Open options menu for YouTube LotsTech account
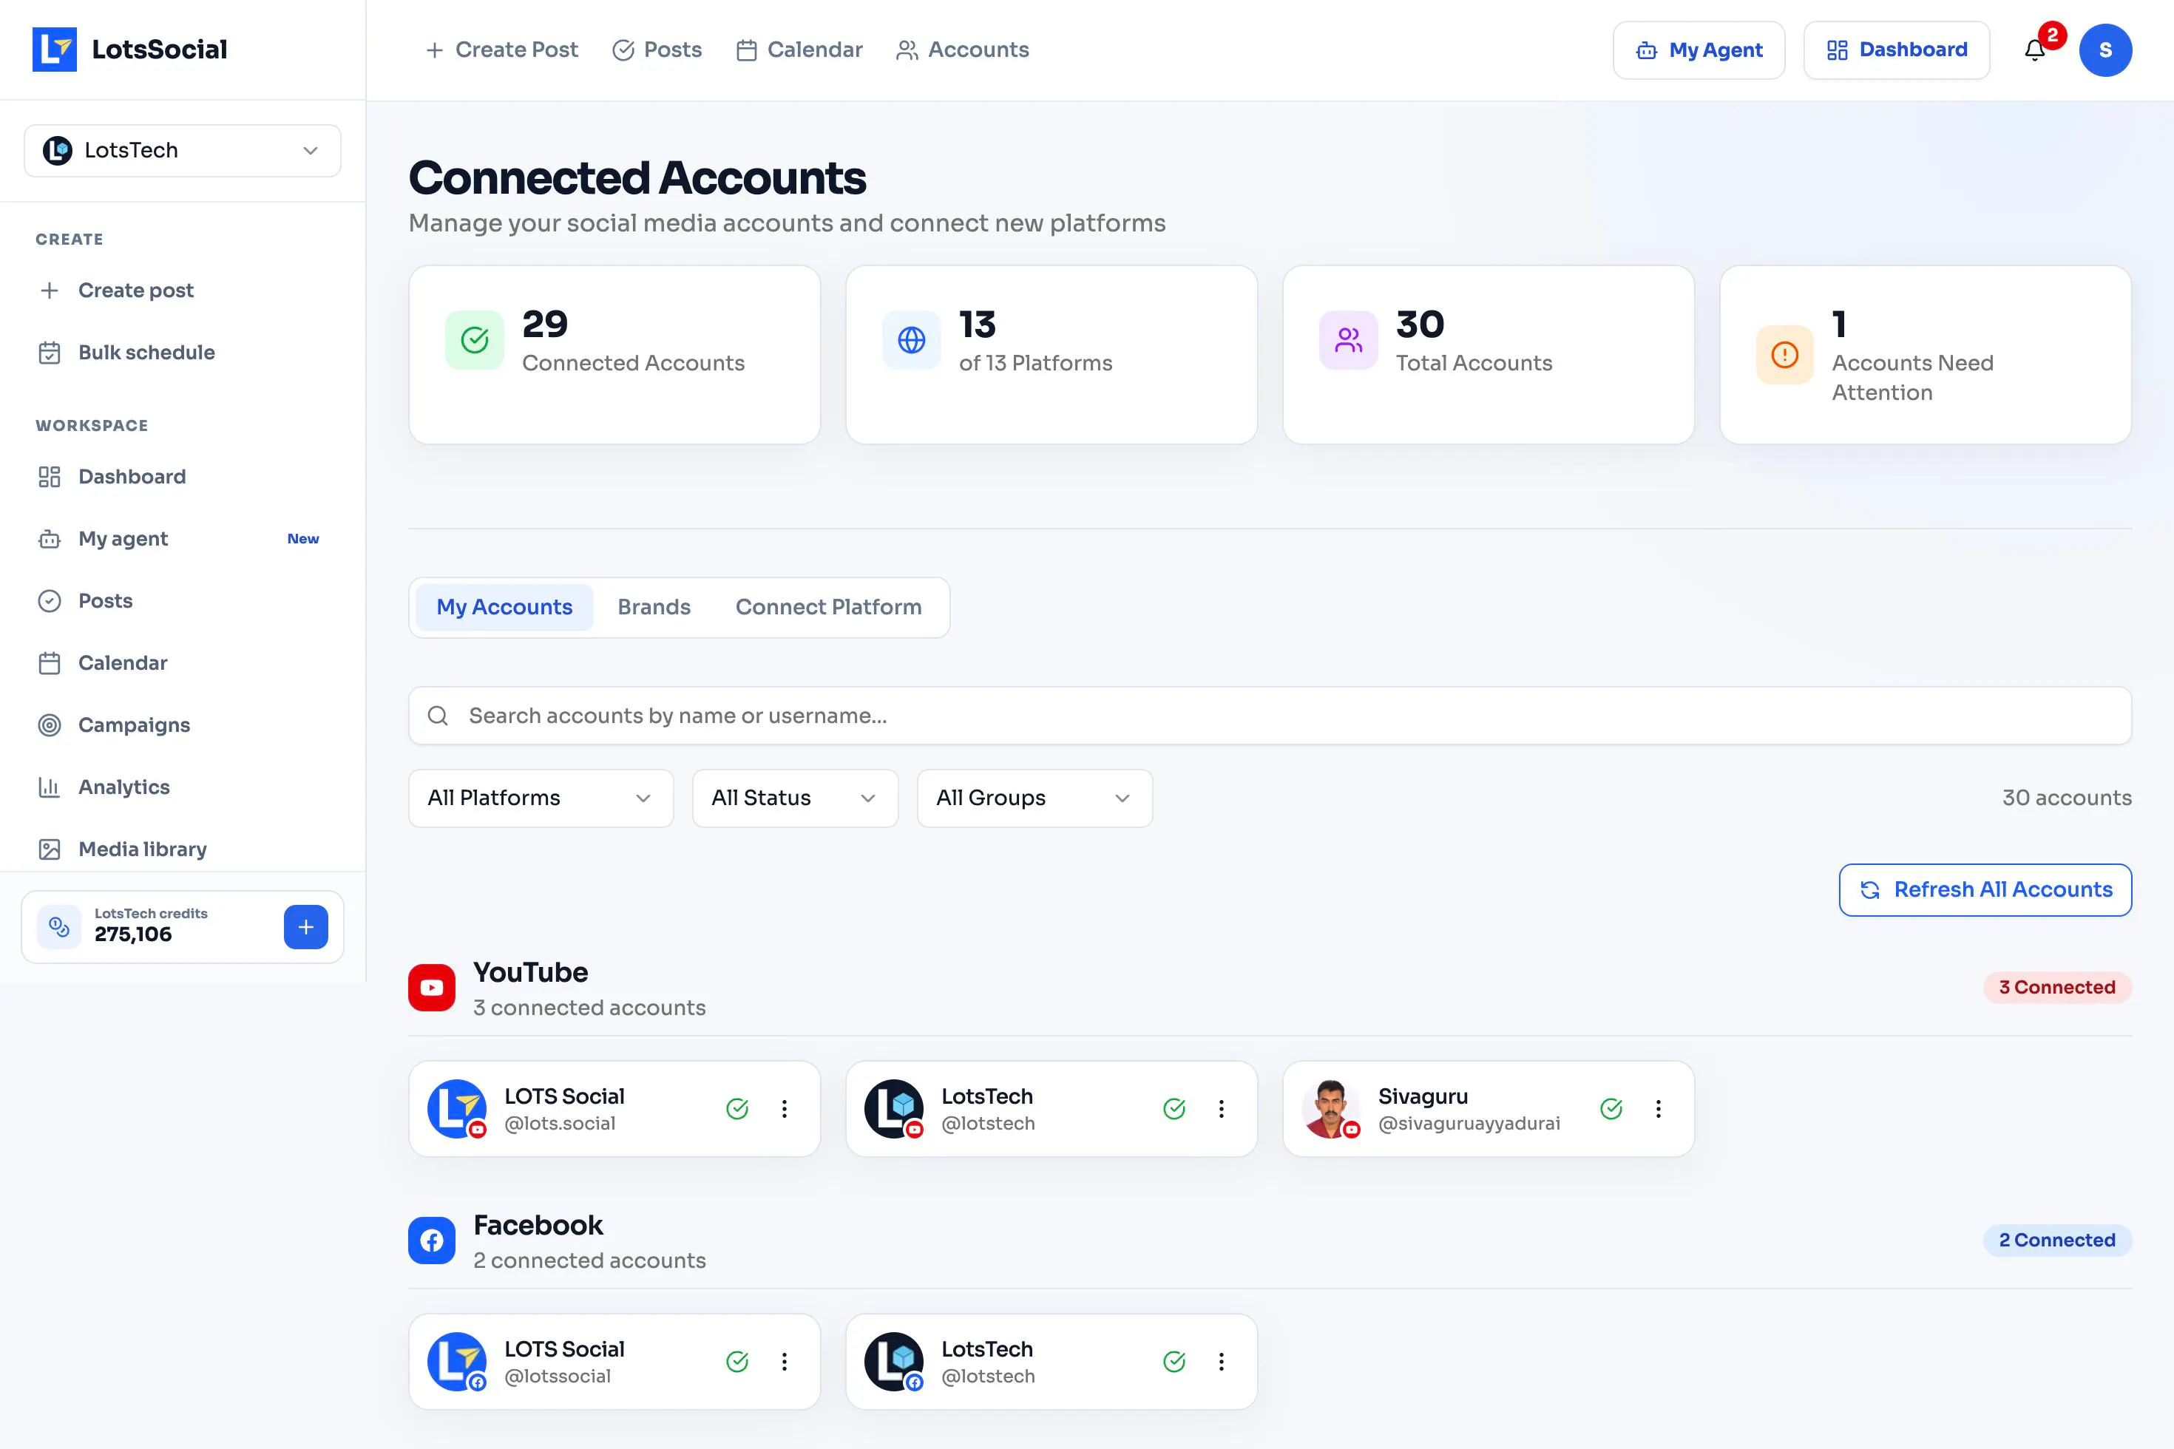Viewport: 2174px width, 1449px height. tap(1221, 1109)
